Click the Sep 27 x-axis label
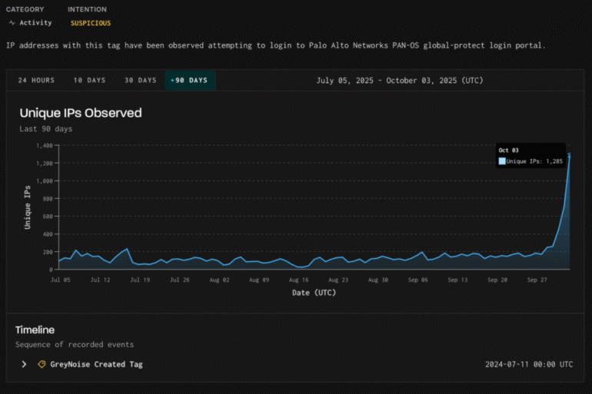 (537, 280)
